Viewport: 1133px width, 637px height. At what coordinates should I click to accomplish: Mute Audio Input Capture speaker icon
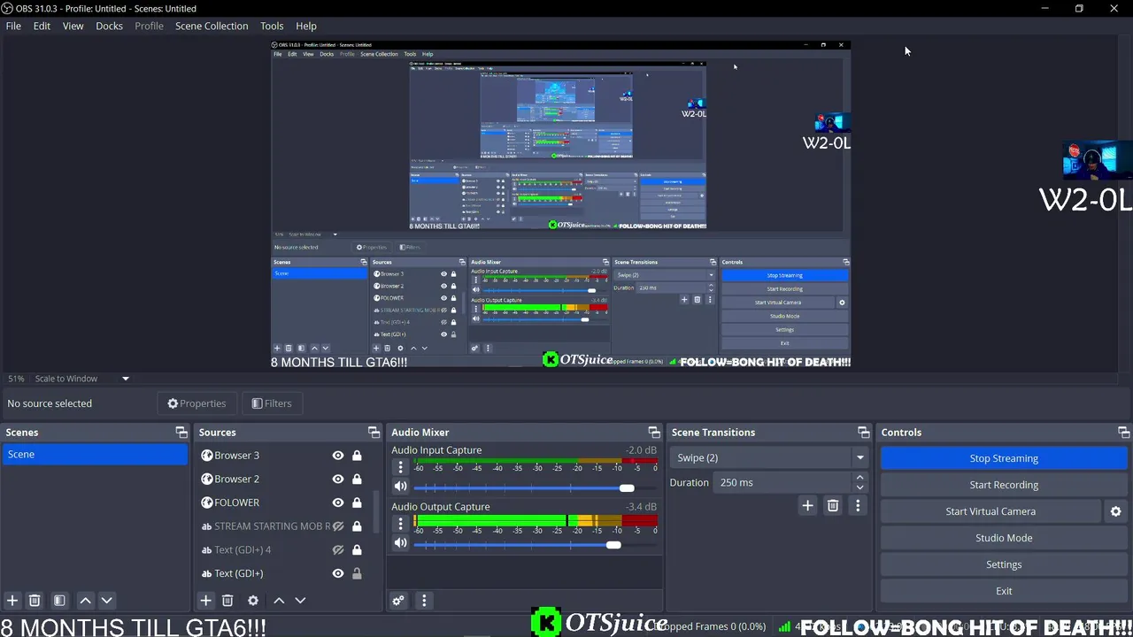tap(400, 487)
